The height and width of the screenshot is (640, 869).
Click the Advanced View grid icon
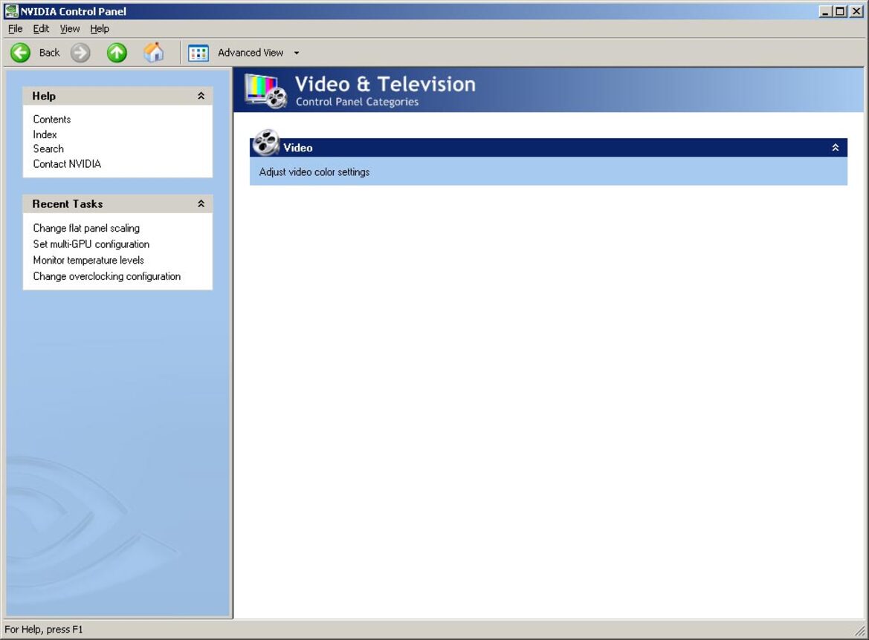click(198, 53)
